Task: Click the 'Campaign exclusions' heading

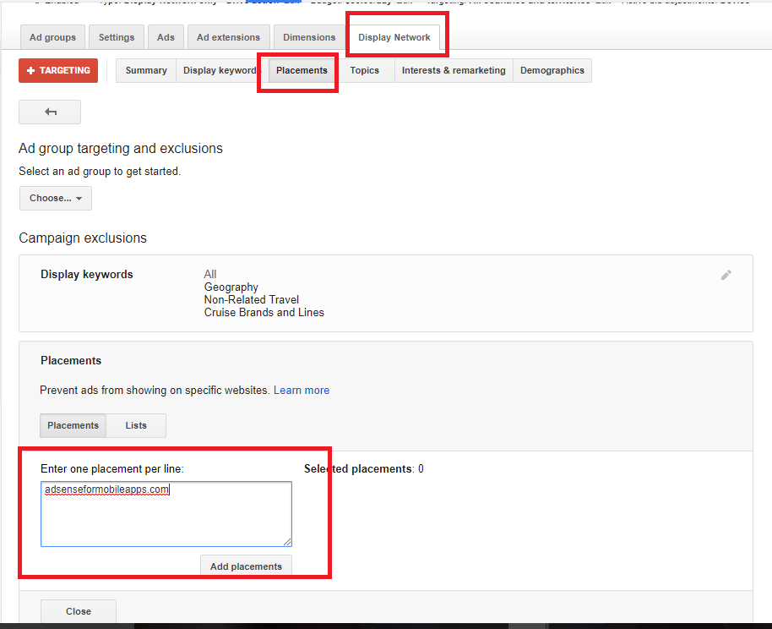Action: pos(83,238)
